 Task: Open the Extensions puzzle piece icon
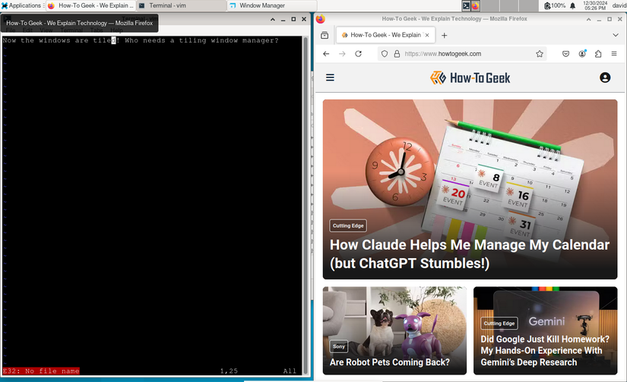pyautogui.click(x=598, y=54)
